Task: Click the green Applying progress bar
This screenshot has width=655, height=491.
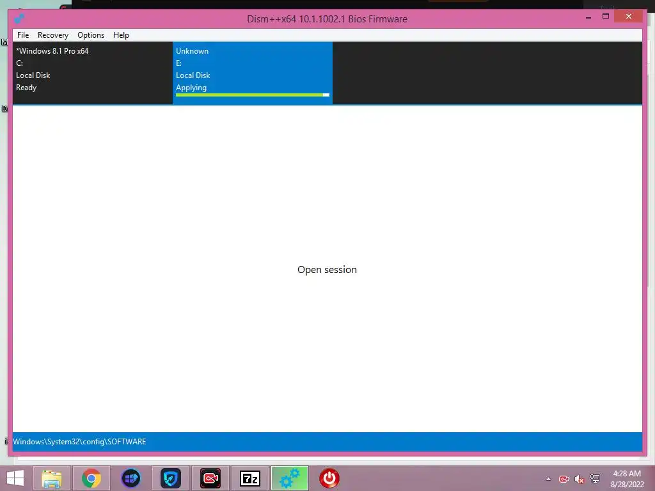Action: click(252, 95)
